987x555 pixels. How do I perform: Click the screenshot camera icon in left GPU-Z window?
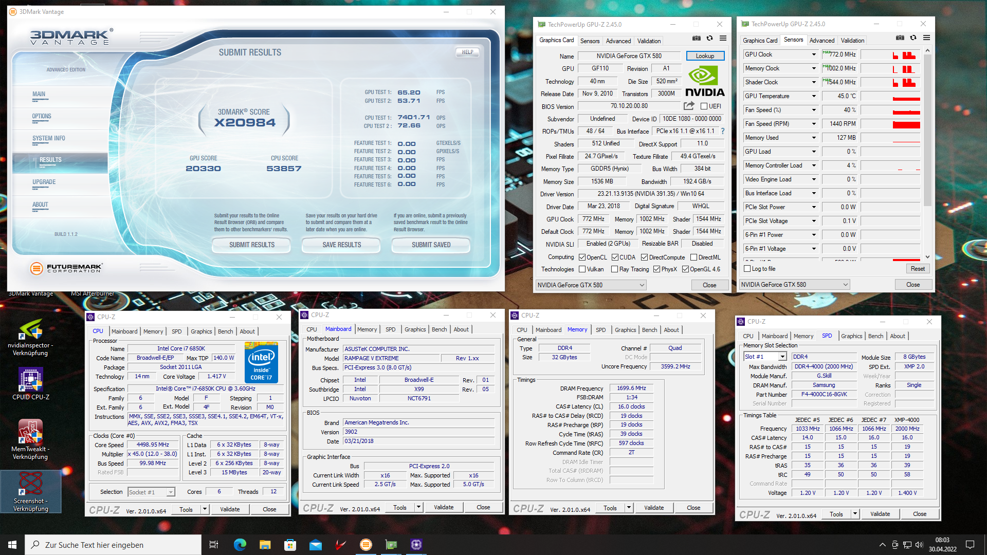[x=696, y=38]
